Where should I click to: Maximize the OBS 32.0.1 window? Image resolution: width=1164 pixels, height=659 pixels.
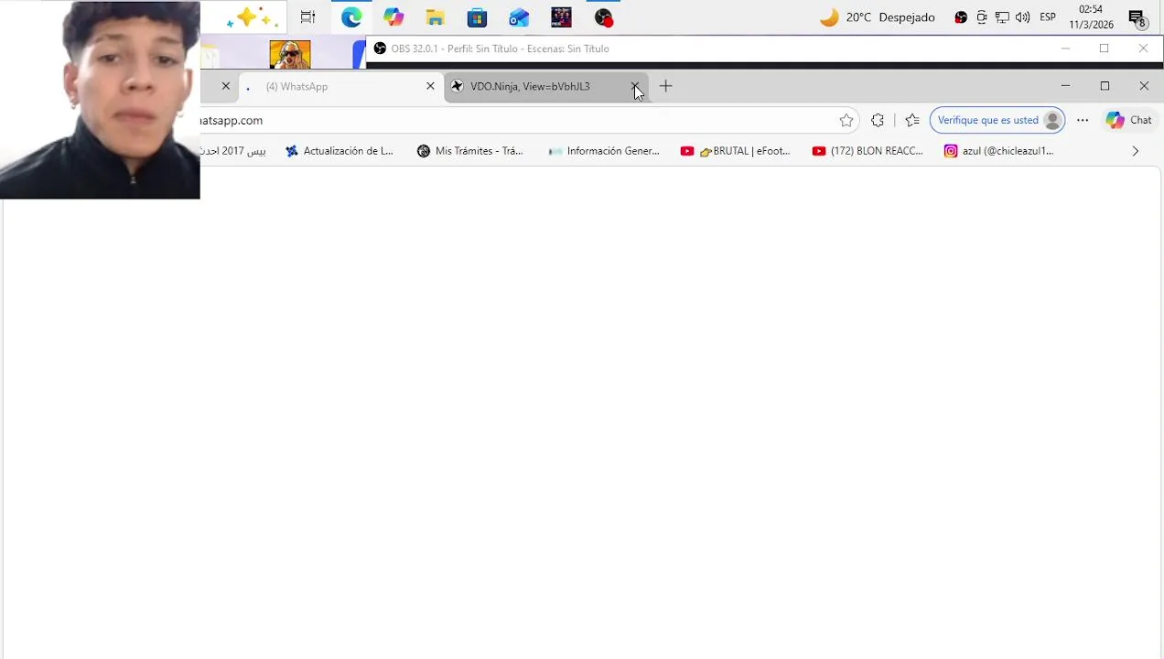tap(1105, 49)
